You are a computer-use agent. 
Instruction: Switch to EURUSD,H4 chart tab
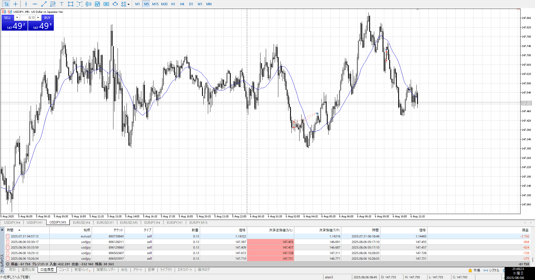pos(81,223)
